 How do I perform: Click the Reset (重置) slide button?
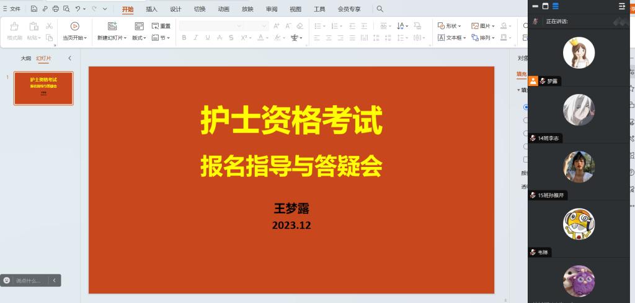click(x=161, y=26)
